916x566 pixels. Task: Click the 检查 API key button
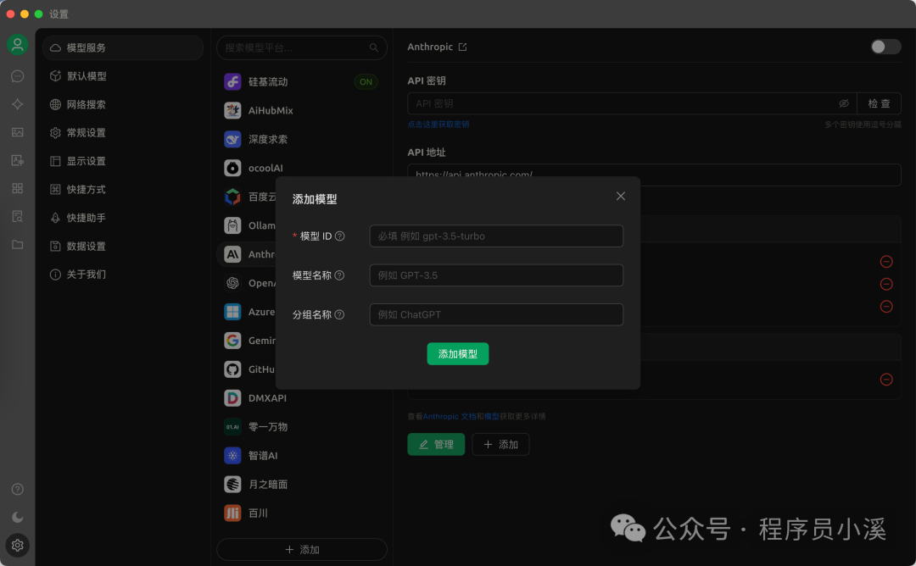coord(879,103)
